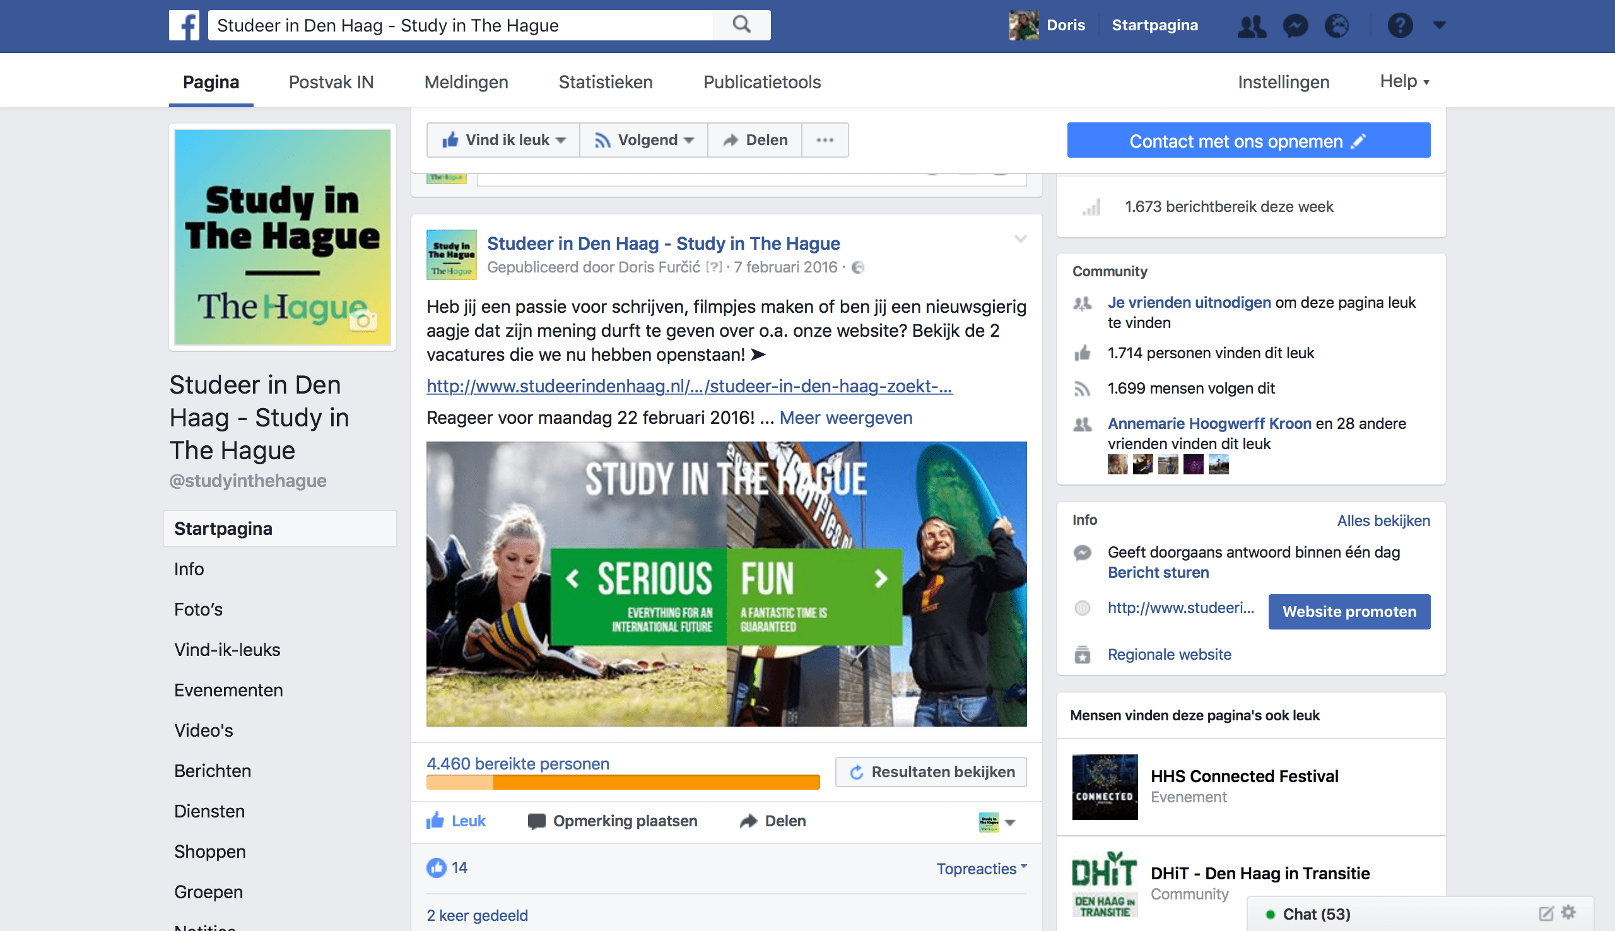Toggle the Volgend follow button

point(644,140)
